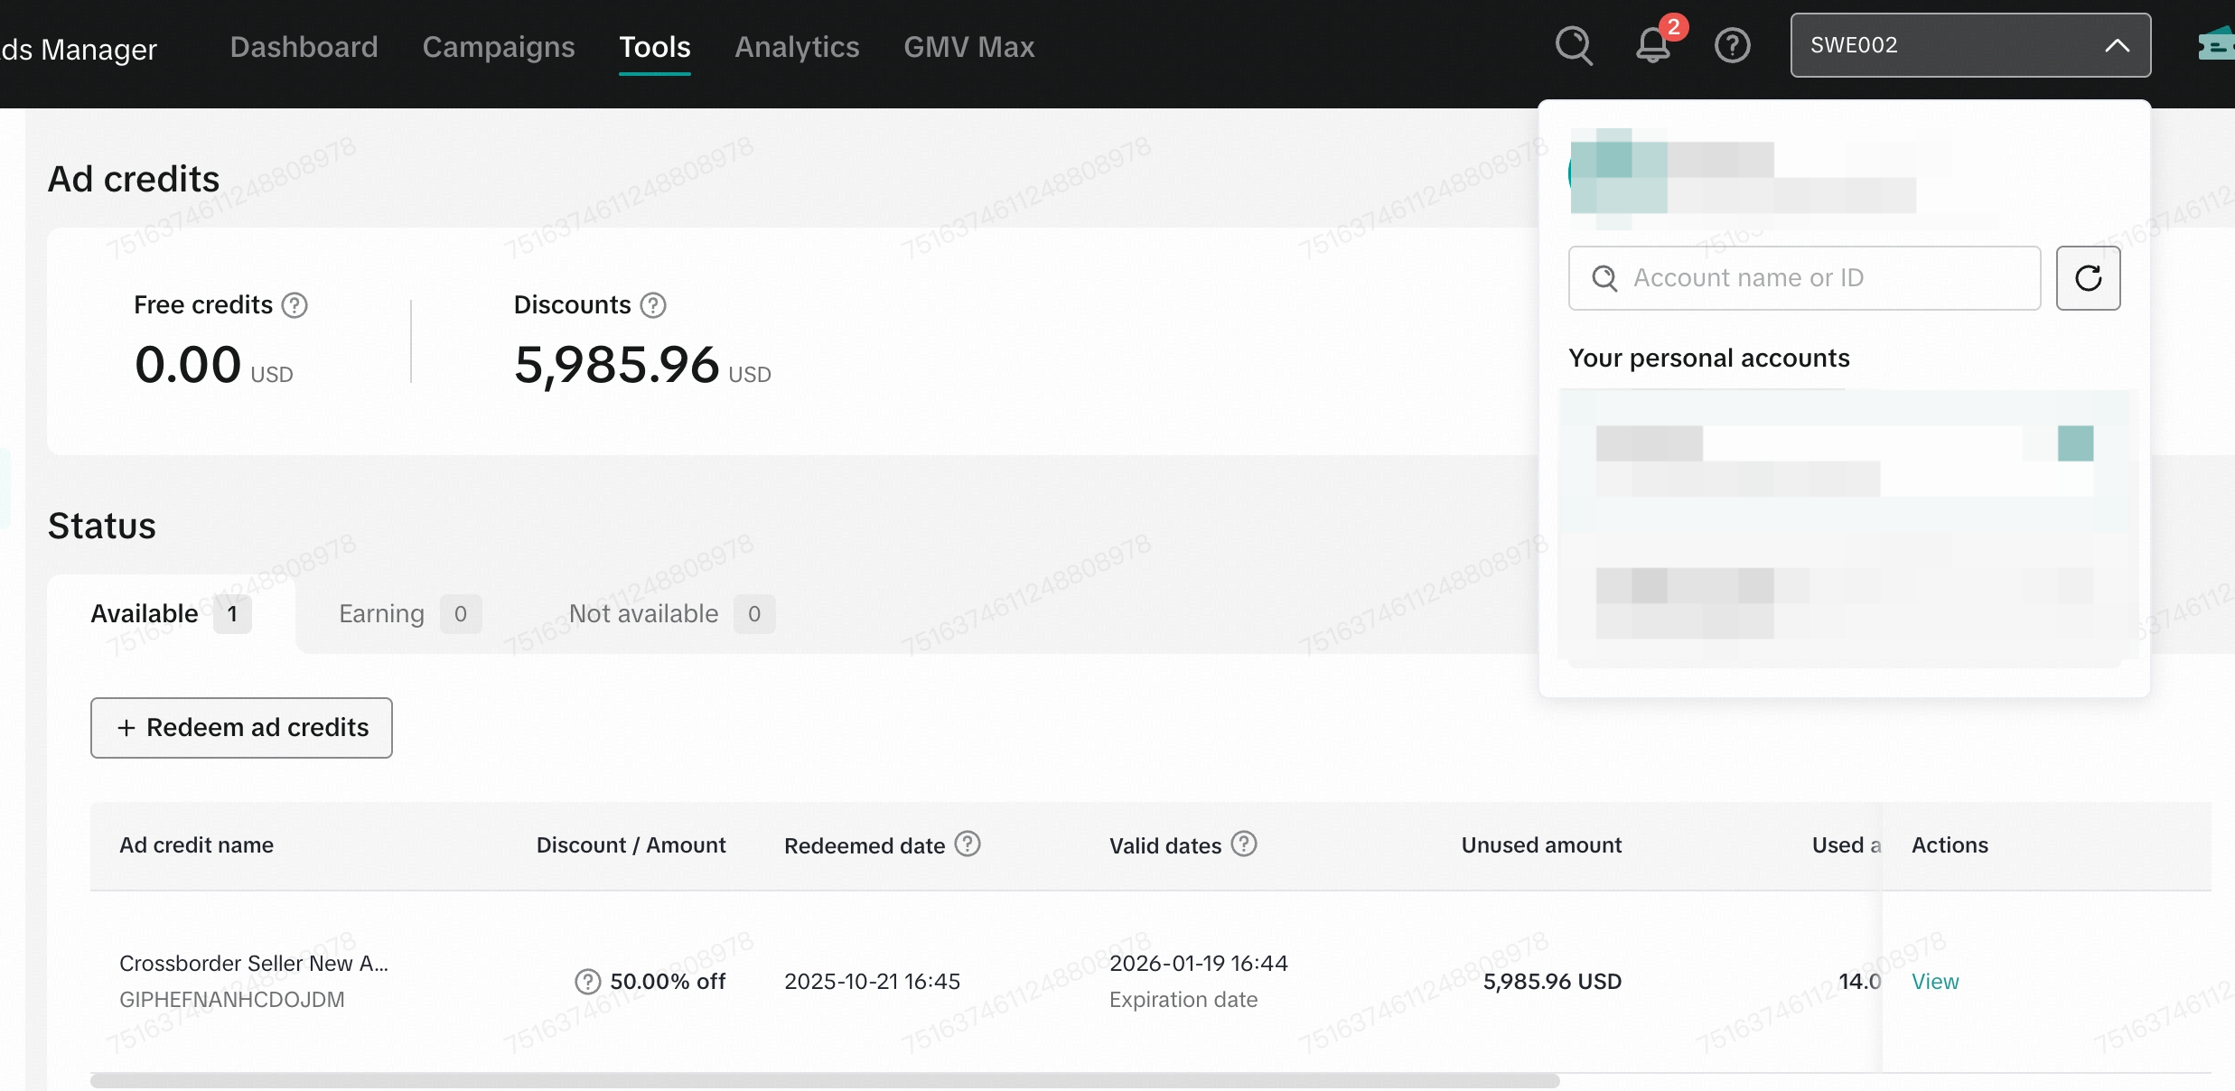This screenshot has width=2235, height=1091.
Task: Collapse the SWE002 account dropdown
Action: (x=2117, y=45)
